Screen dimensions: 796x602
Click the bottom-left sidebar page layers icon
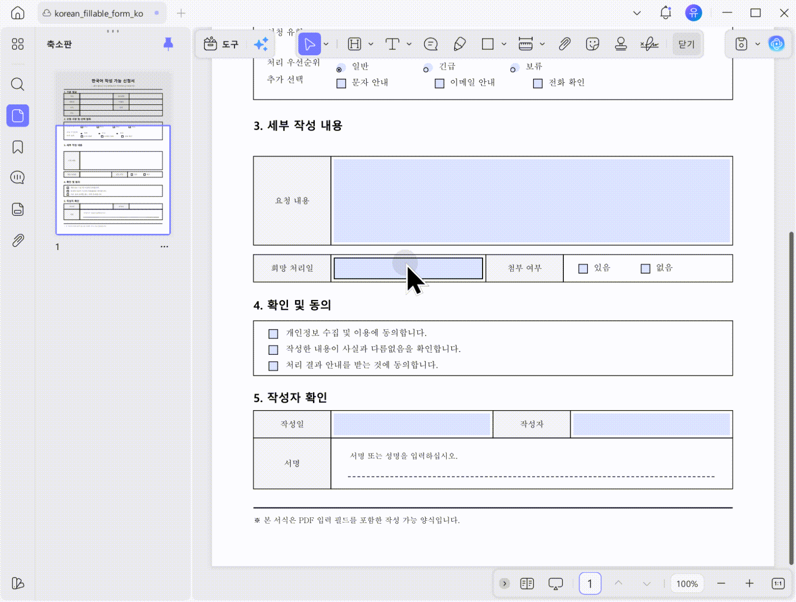tap(18, 583)
